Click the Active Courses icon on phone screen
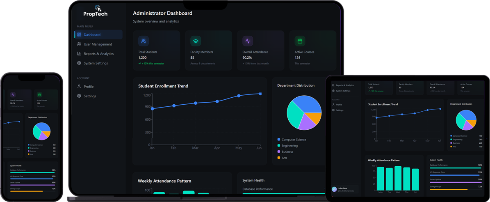Screen dimensions: 490x202 [39, 95]
